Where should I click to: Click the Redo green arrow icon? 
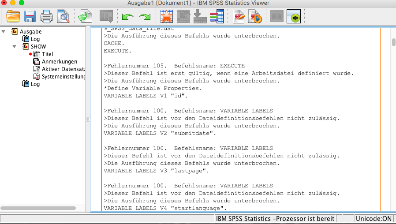145,17
